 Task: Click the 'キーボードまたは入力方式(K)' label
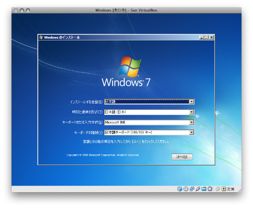[x=83, y=122]
